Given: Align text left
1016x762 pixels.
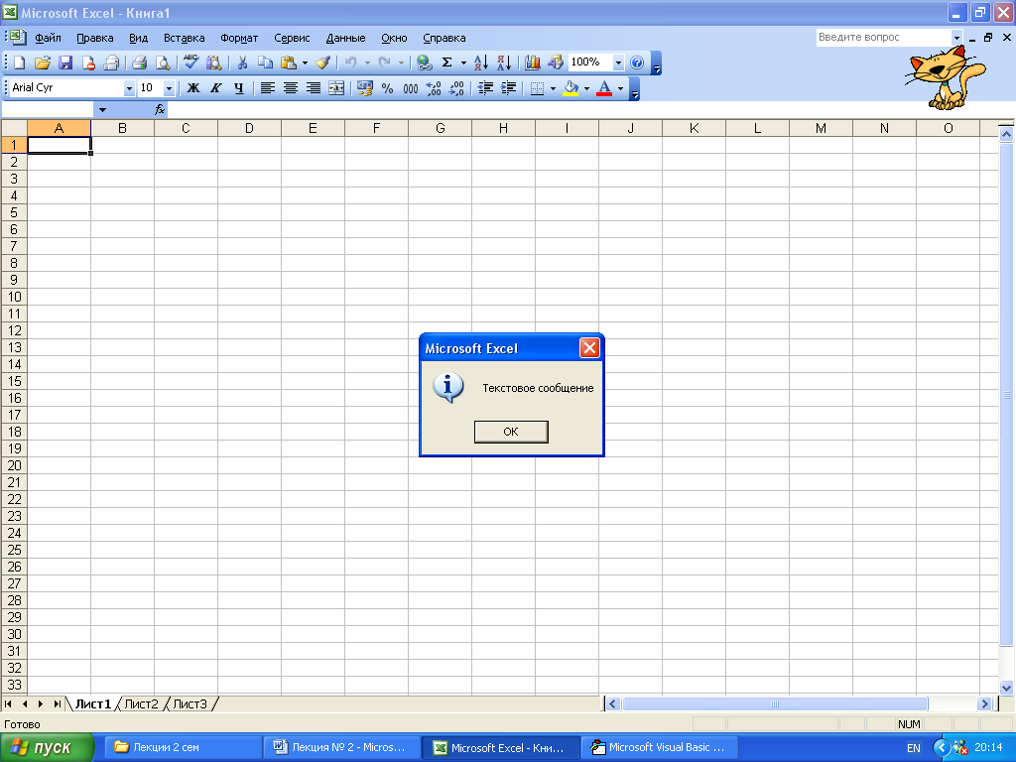Looking at the screenshot, I should click(x=268, y=88).
